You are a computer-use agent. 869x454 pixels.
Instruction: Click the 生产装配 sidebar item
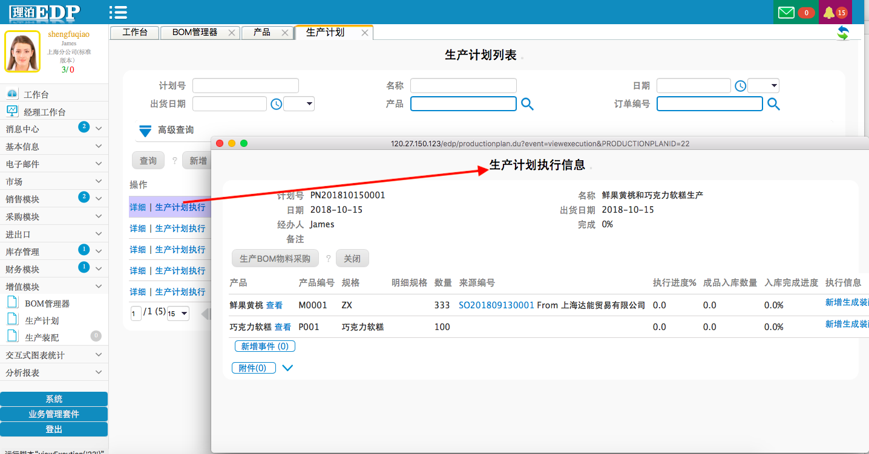pos(42,337)
